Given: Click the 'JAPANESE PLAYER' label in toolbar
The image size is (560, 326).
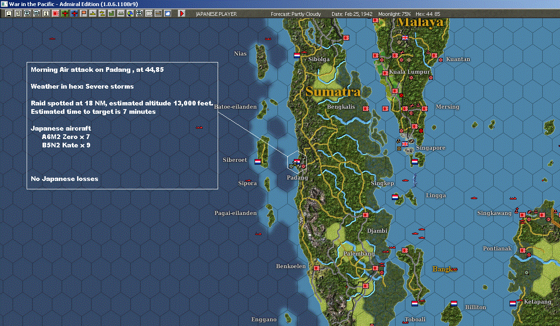Looking at the screenshot, I should (216, 14).
